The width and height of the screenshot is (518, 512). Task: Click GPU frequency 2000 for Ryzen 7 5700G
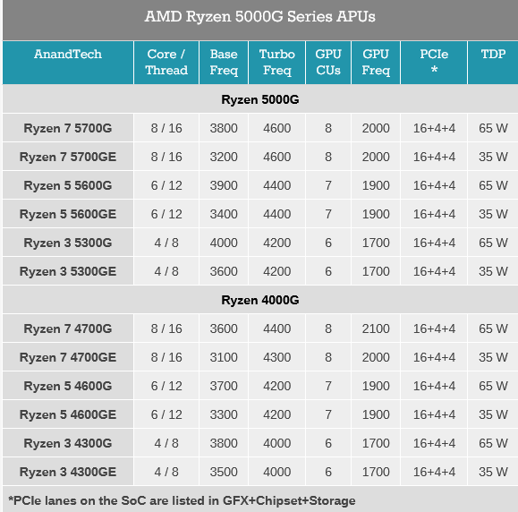pos(376,128)
